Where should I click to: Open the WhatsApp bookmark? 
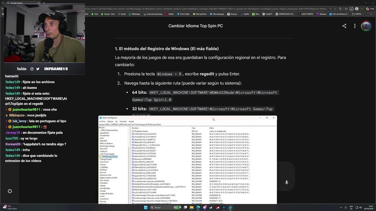tap(134, 14)
